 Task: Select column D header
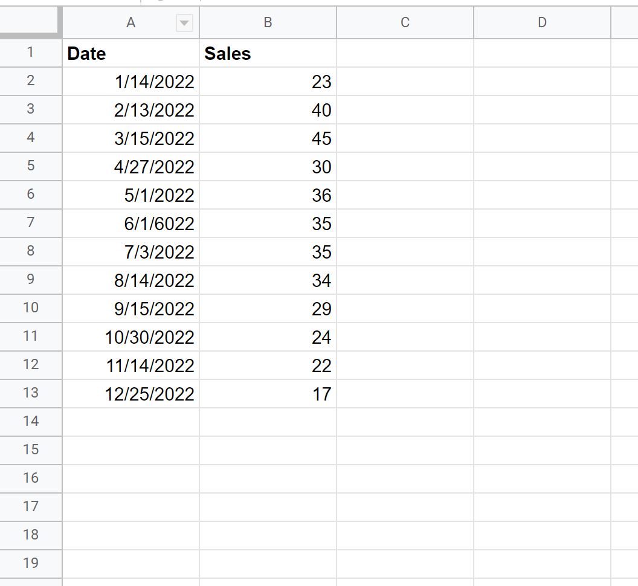pos(542,23)
